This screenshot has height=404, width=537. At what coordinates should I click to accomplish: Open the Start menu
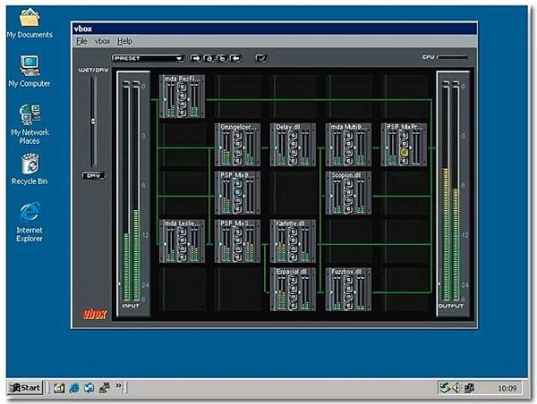[25, 388]
